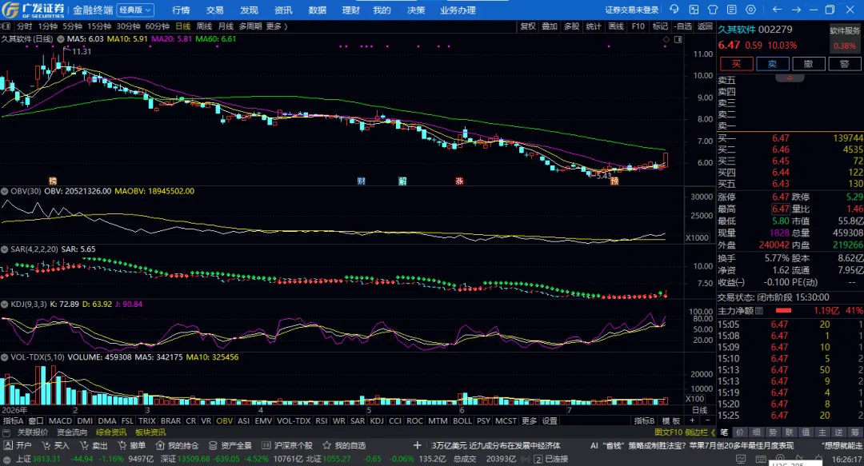This screenshot has height=466, width=864.
Task: Toggle the side panel icon above price axis
Action: pyautogui.click(x=678, y=40)
